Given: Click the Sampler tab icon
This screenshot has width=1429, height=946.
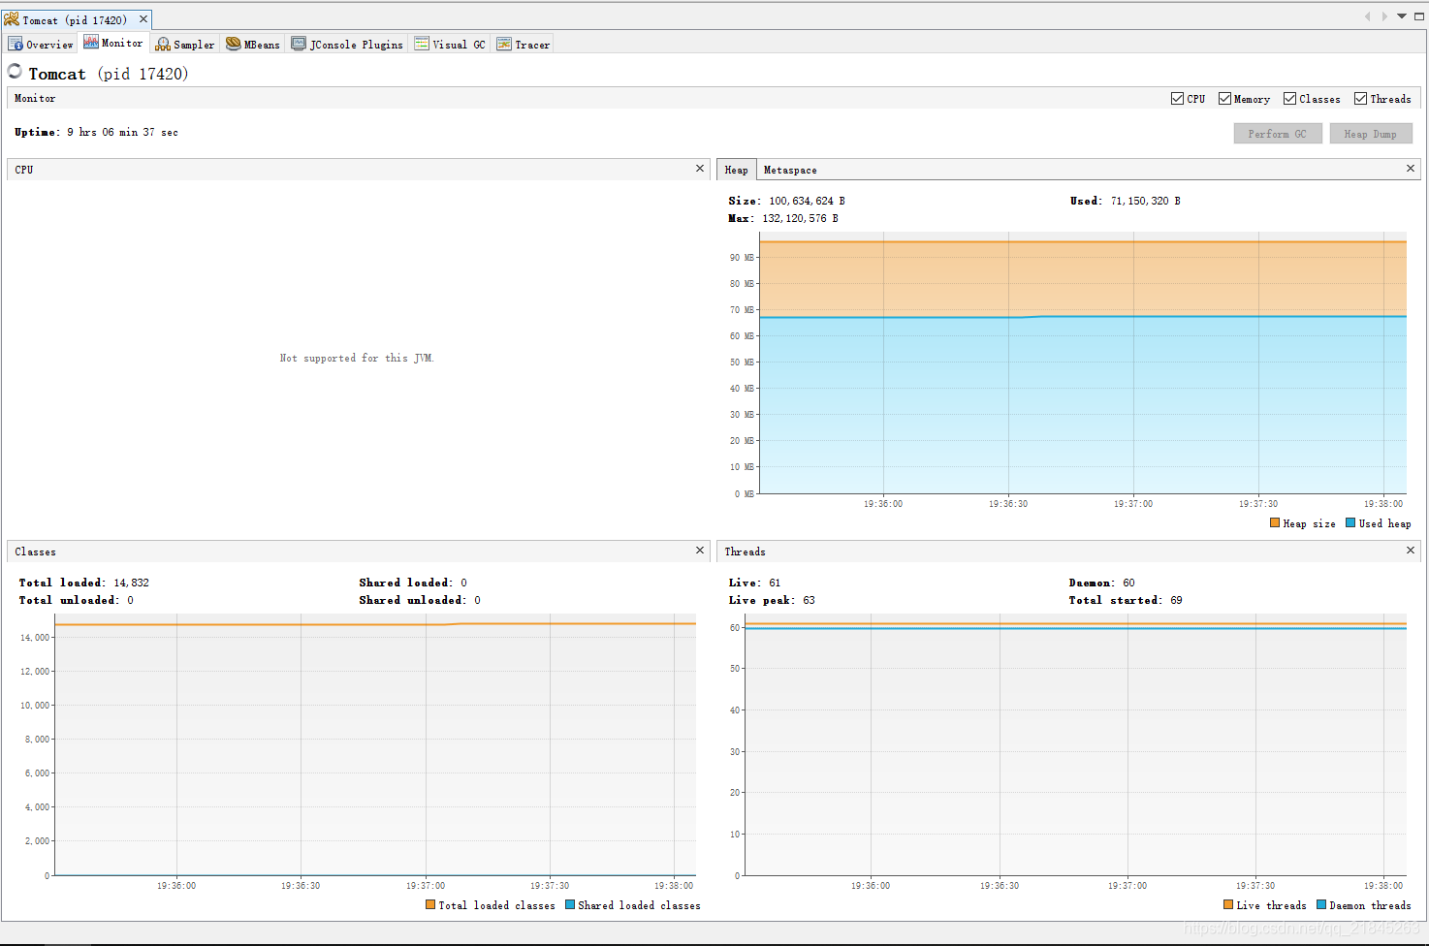Looking at the screenshot, I should [163, 44].
